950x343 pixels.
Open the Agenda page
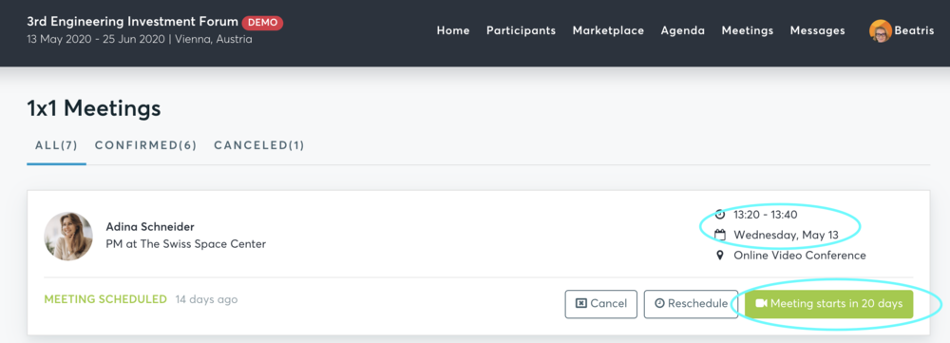[x=683, y=31]
